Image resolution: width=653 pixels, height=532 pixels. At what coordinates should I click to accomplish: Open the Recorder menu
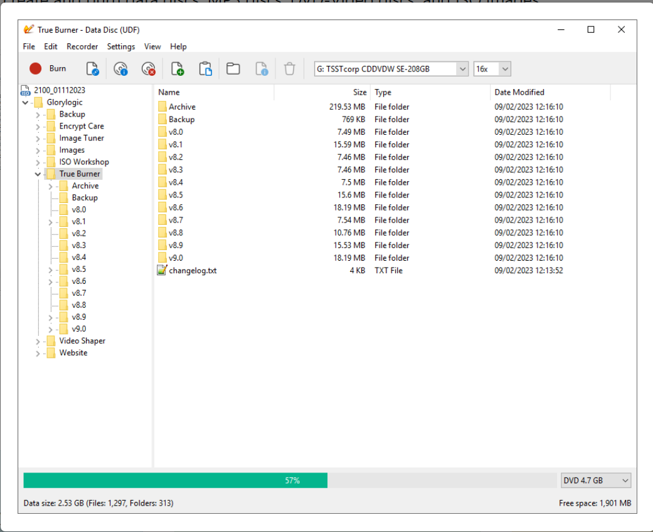(x=82, y=46)
